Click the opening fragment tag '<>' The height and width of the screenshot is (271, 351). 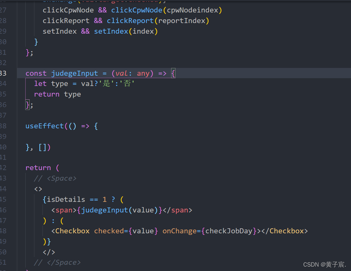click(x=38, y=189)
